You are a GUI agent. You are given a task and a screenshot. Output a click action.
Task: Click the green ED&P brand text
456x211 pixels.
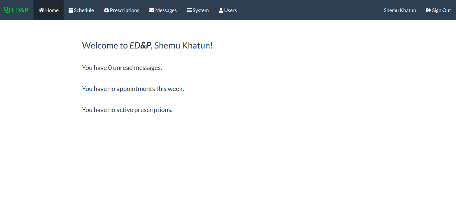point(20,10)
